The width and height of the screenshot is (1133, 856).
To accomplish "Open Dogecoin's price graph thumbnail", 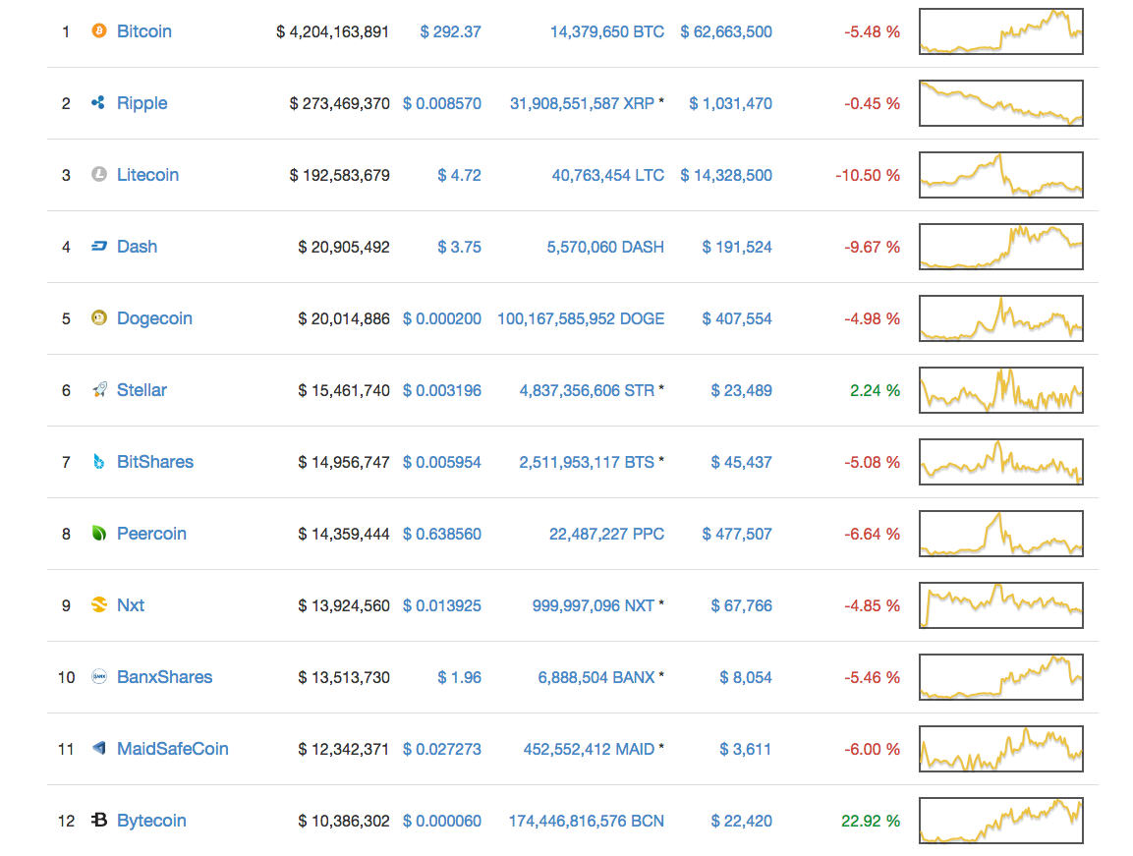I will [x=1000, y=318].
